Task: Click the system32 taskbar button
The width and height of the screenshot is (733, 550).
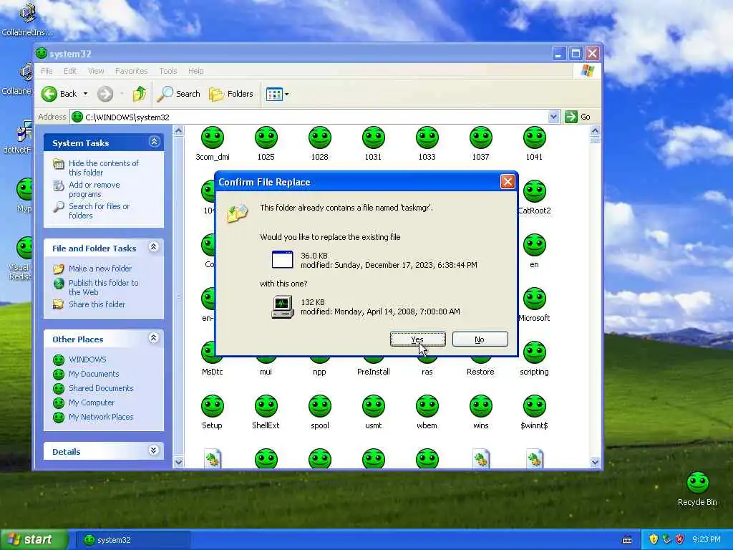Action: [x=132, y=540]
